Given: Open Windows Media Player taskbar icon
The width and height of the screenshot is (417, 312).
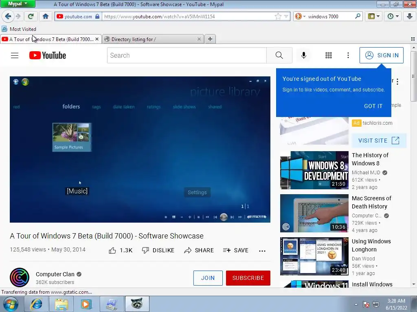Looking at the screenshot, I should 86,304.
